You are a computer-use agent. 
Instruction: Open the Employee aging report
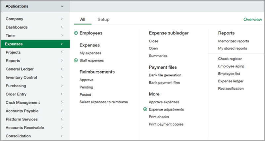(231, 66)
